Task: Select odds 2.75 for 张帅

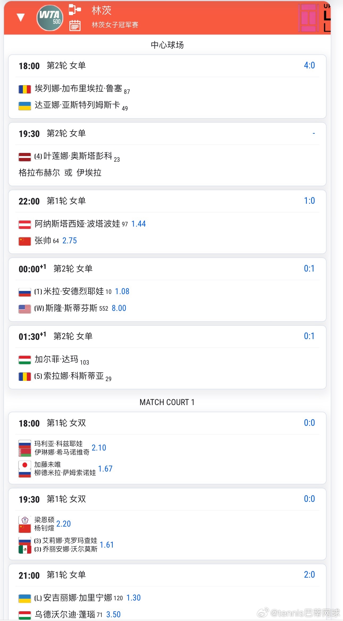Action: pos(69,241)
